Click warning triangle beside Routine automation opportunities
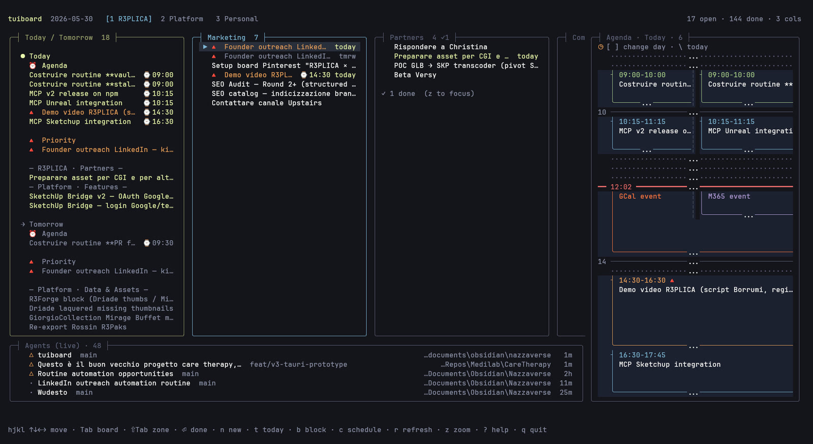This screenshot has height=444, width=813. click(32, 374)
